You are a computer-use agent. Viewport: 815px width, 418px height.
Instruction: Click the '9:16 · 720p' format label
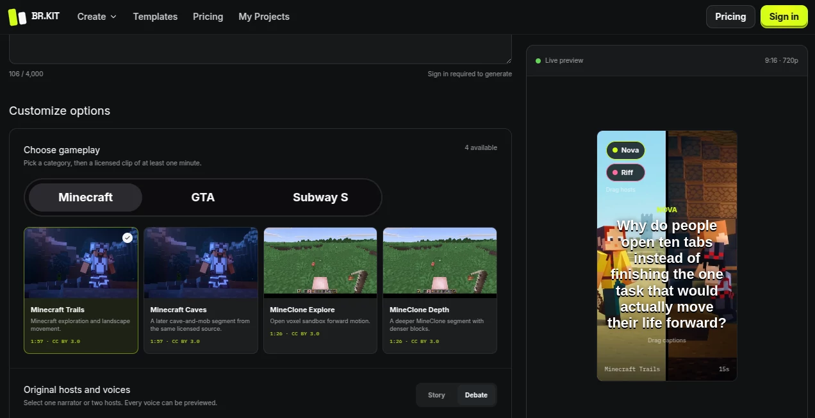click(781, 60)
